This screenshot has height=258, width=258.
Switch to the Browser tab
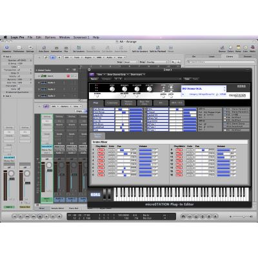(248, 56)
